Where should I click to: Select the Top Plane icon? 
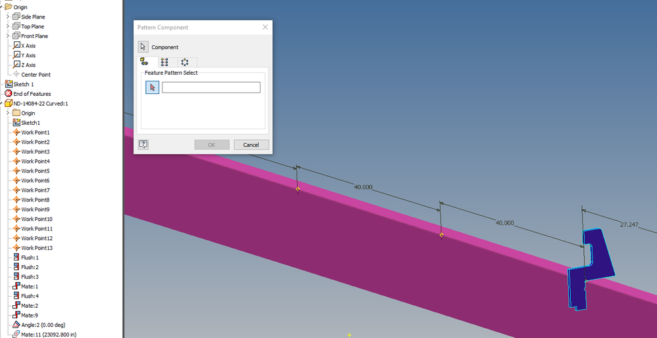tap(16, 26)
